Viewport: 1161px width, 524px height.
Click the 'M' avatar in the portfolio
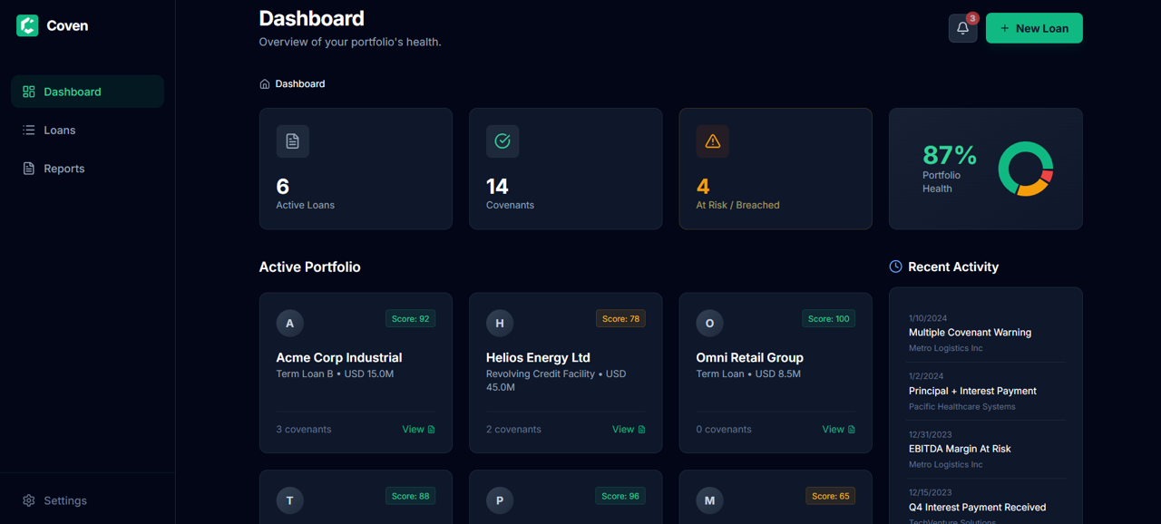tap(709, 500)
